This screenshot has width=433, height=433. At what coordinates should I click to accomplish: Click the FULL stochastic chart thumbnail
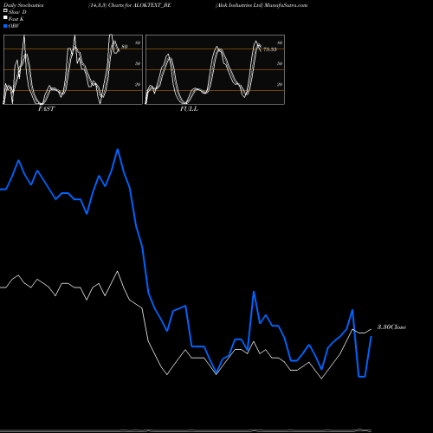coord(215,69)
